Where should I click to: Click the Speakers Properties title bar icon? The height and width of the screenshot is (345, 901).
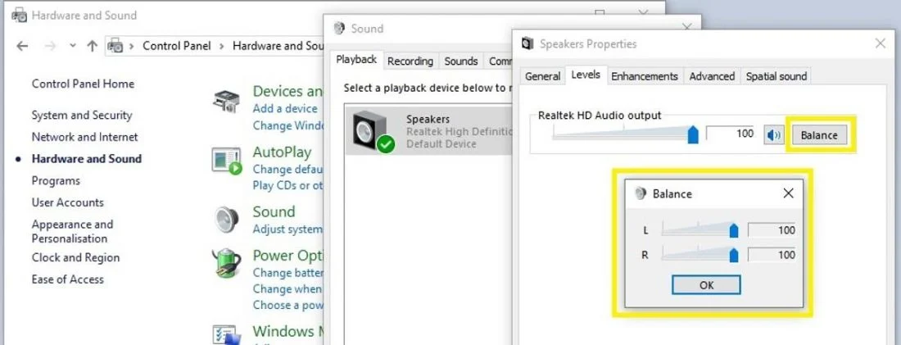click(527, 43)
